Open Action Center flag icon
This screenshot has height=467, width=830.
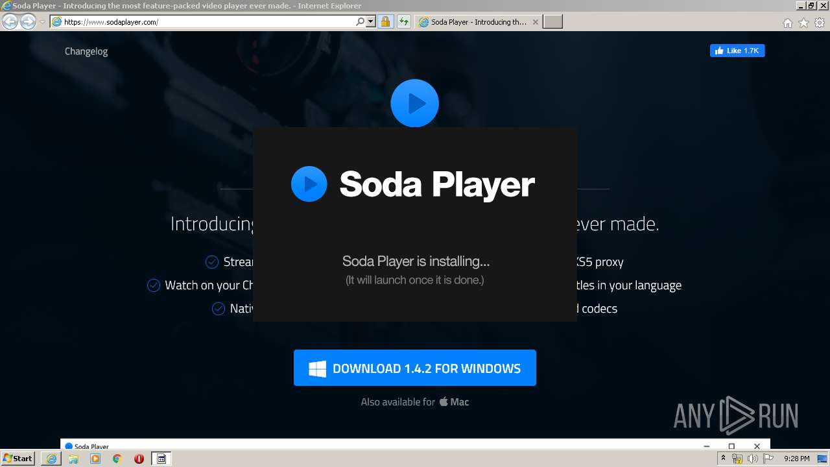768,459
